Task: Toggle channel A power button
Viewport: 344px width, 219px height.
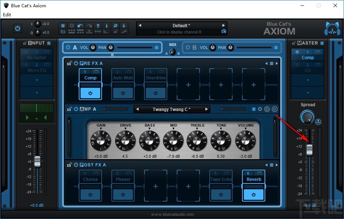Action: (x=68, y=47)
